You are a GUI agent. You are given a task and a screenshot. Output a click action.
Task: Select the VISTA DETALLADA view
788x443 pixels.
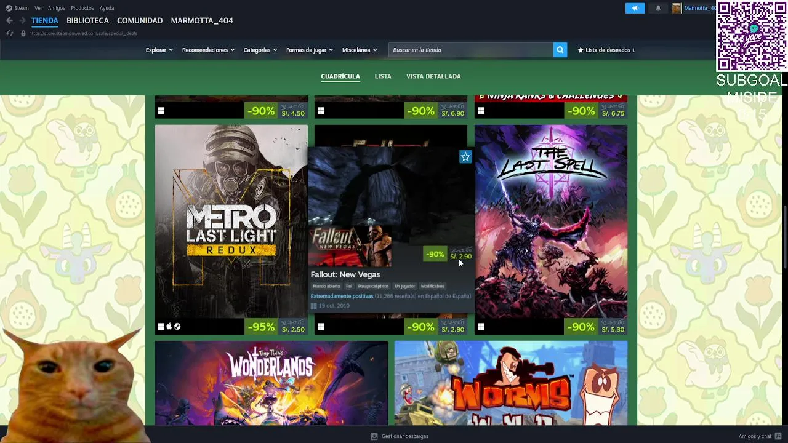click(433, 76)
